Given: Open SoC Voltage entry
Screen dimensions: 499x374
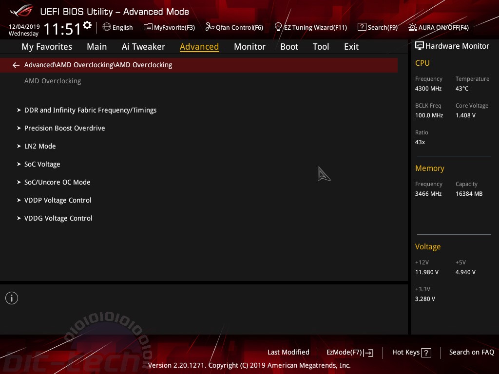Looking at the screenshot, I should coord(42,165).
